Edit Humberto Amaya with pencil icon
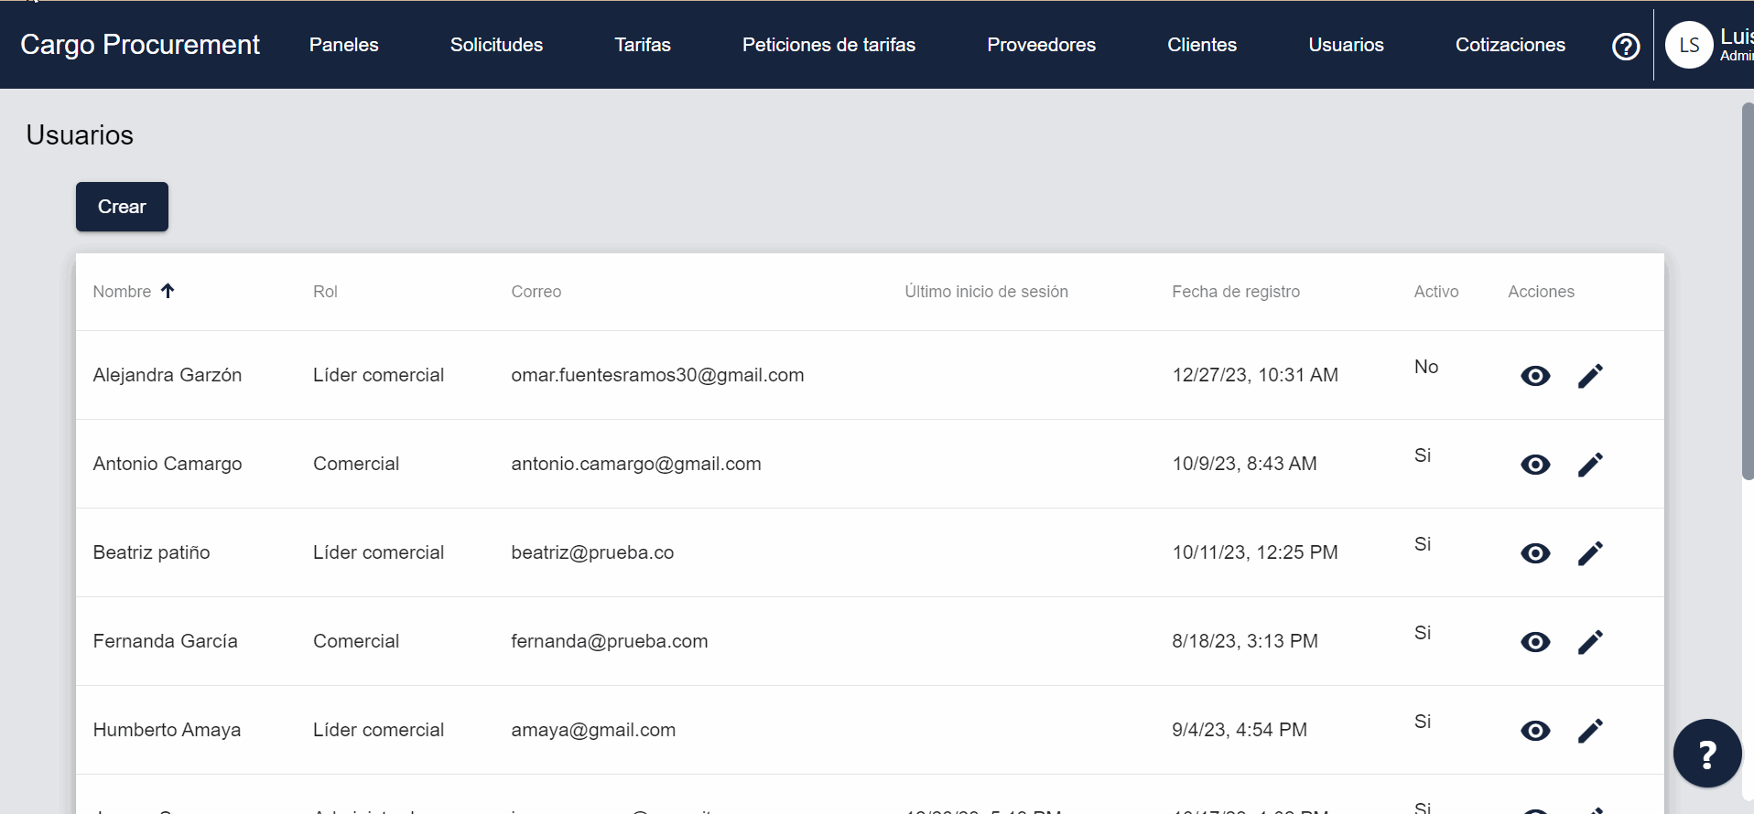The image size is (1754, 814). 1590,731
